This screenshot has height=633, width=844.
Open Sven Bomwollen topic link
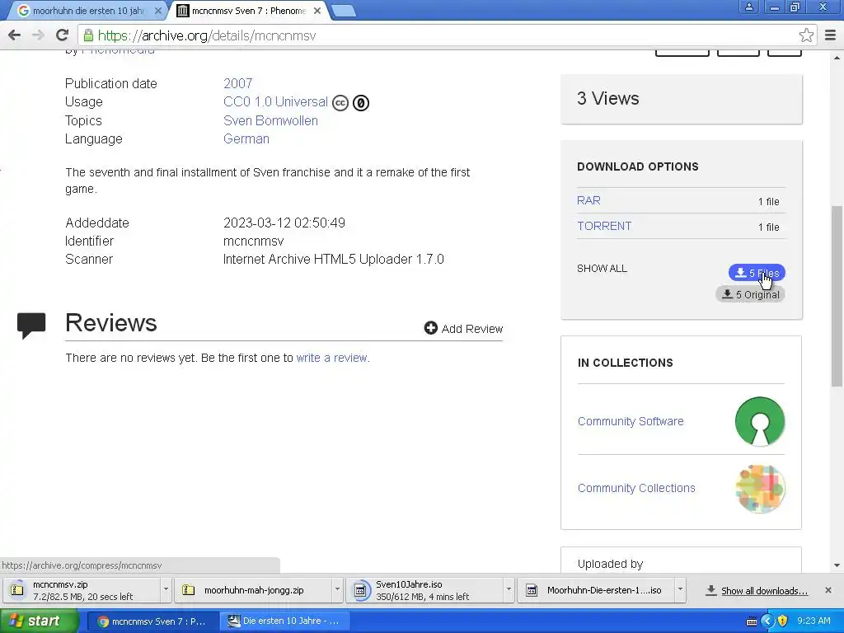pyautogui.click(x=270, y=120)
